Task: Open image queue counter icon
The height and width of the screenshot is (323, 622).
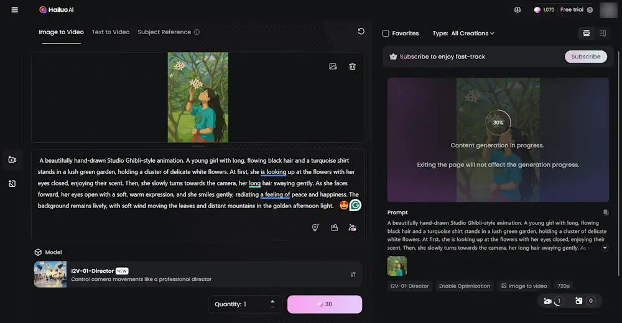Action: pyautogui.click(x=585, y=301)
